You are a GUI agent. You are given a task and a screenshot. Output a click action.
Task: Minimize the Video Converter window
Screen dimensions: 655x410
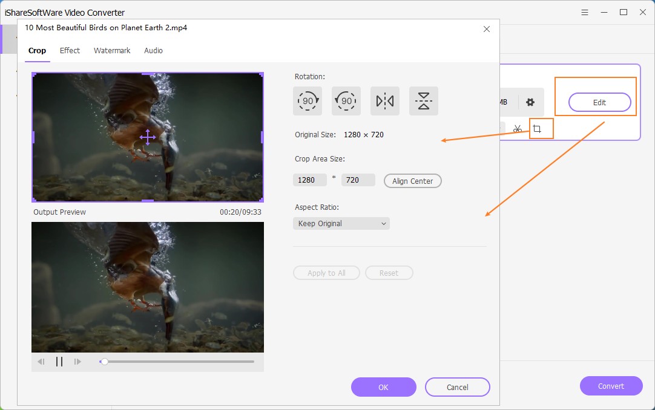(604, 13)
